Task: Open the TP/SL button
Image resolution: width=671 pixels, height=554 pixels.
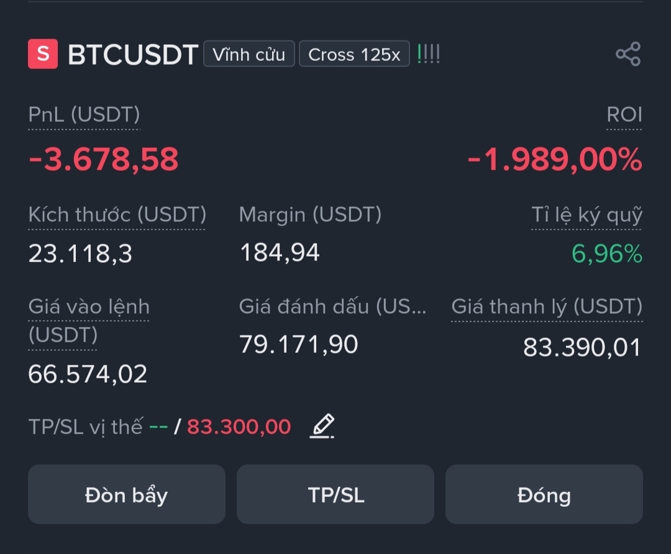Action: coord(335,494)
